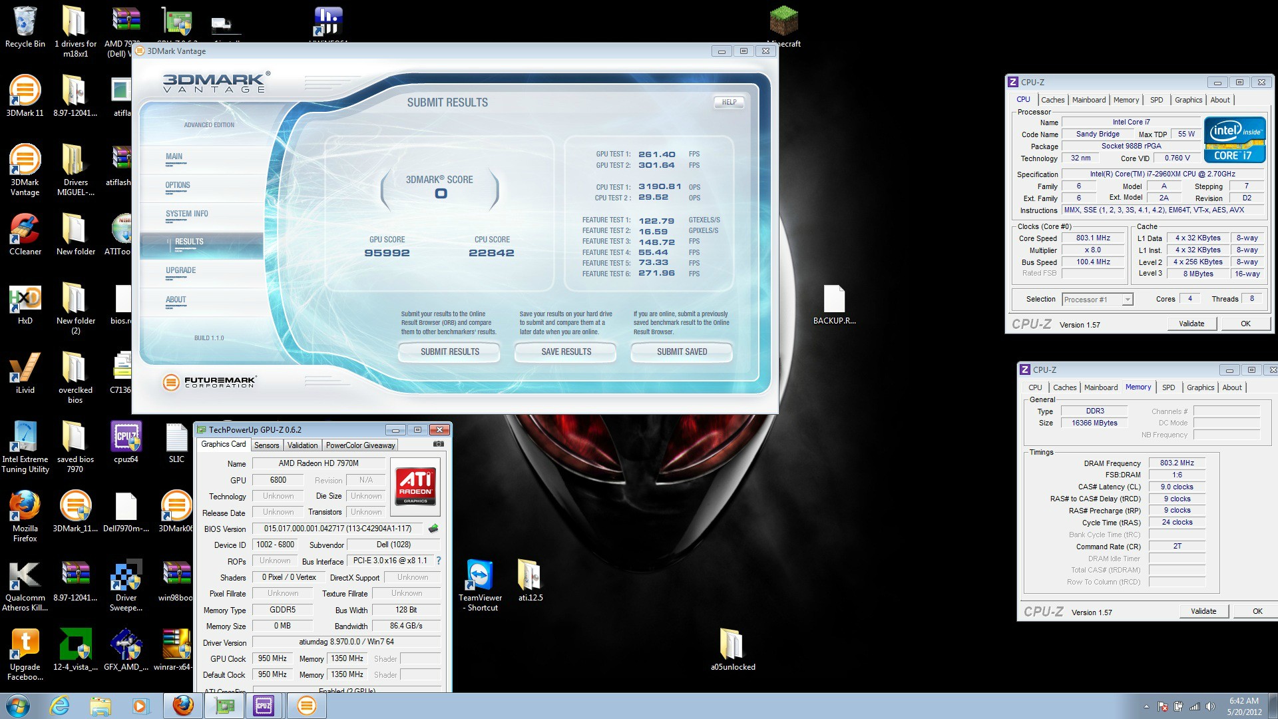
Task: Click the CPU-Z Specification i7-2960XM text
Action: pyautogui.click(x=1162, y=174)
